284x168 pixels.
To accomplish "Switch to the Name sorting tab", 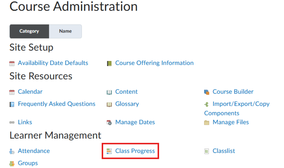I will [65, 31].
